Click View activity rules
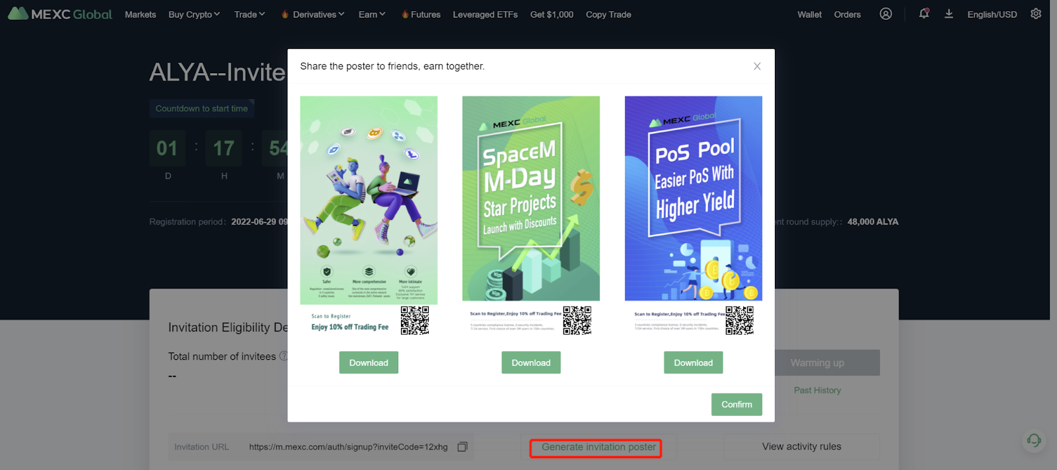Image resolution: width=1057 pixels, height=470 pixels. tap(802, 447)
